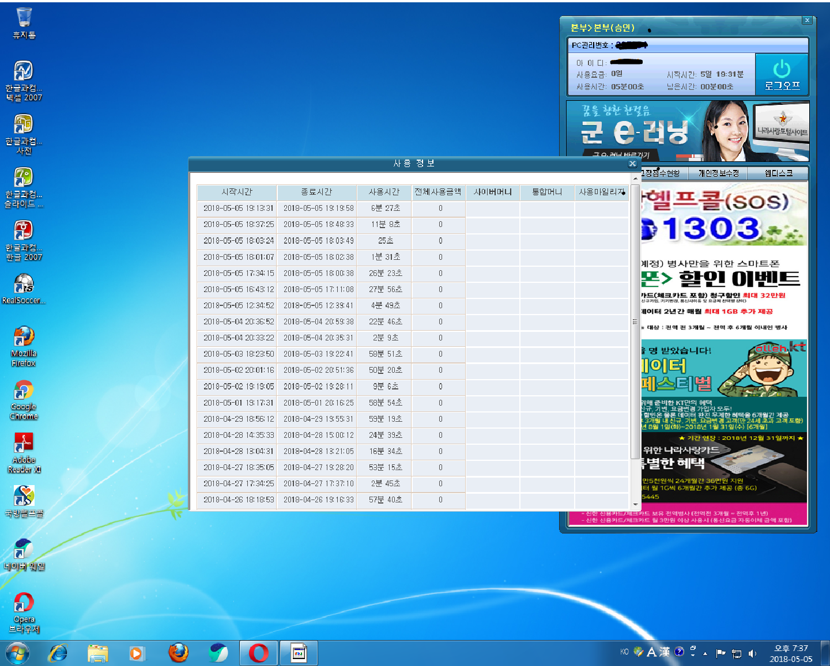Select the row starting 2018-04-29 18:56:12
Viewport: 830px width, 666px height.
tap(412, 419)
